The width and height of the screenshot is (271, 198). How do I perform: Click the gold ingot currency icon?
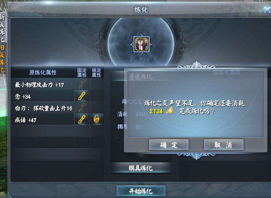pyautogui.click(x=169, y=111)
